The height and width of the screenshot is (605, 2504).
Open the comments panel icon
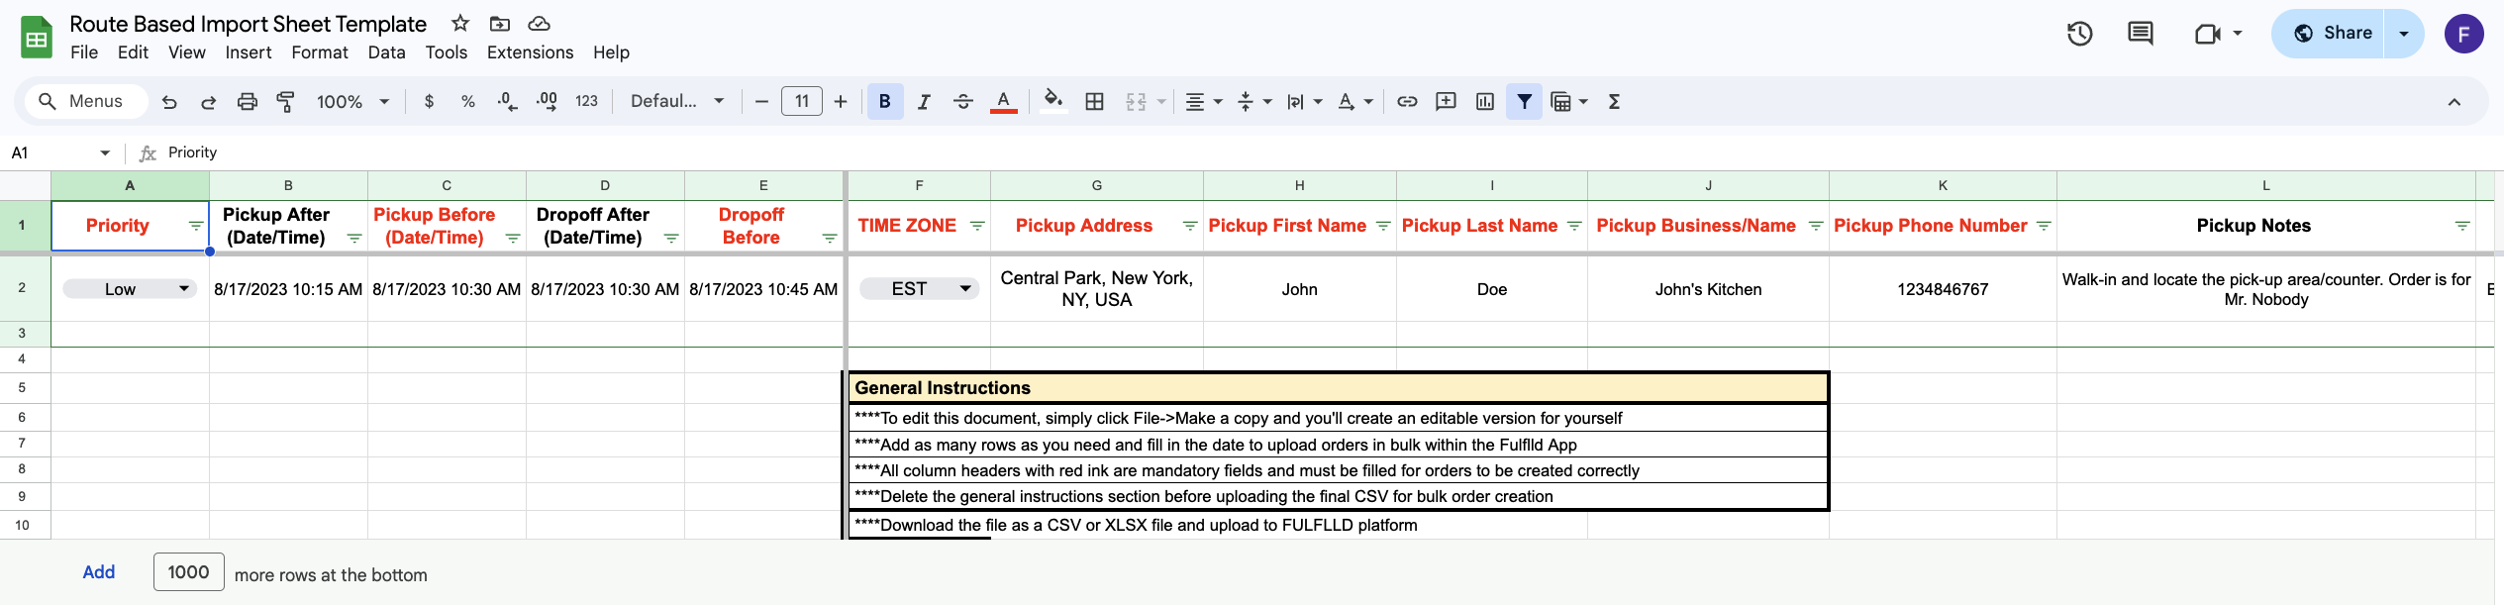point(2140,34)
